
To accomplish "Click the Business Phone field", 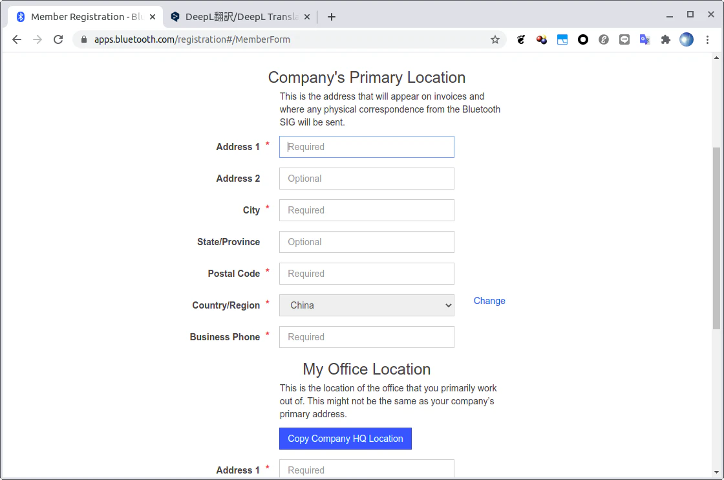I will (367, 337).
